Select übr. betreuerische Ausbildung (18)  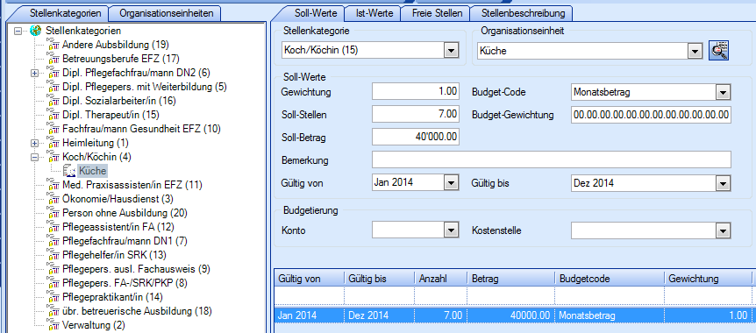137,311
